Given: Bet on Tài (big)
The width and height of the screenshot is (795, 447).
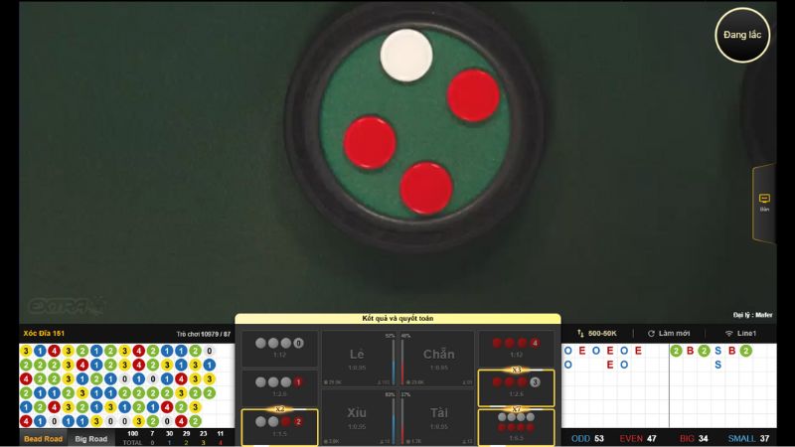Looking at the screenshot, I should pos(438,417).
